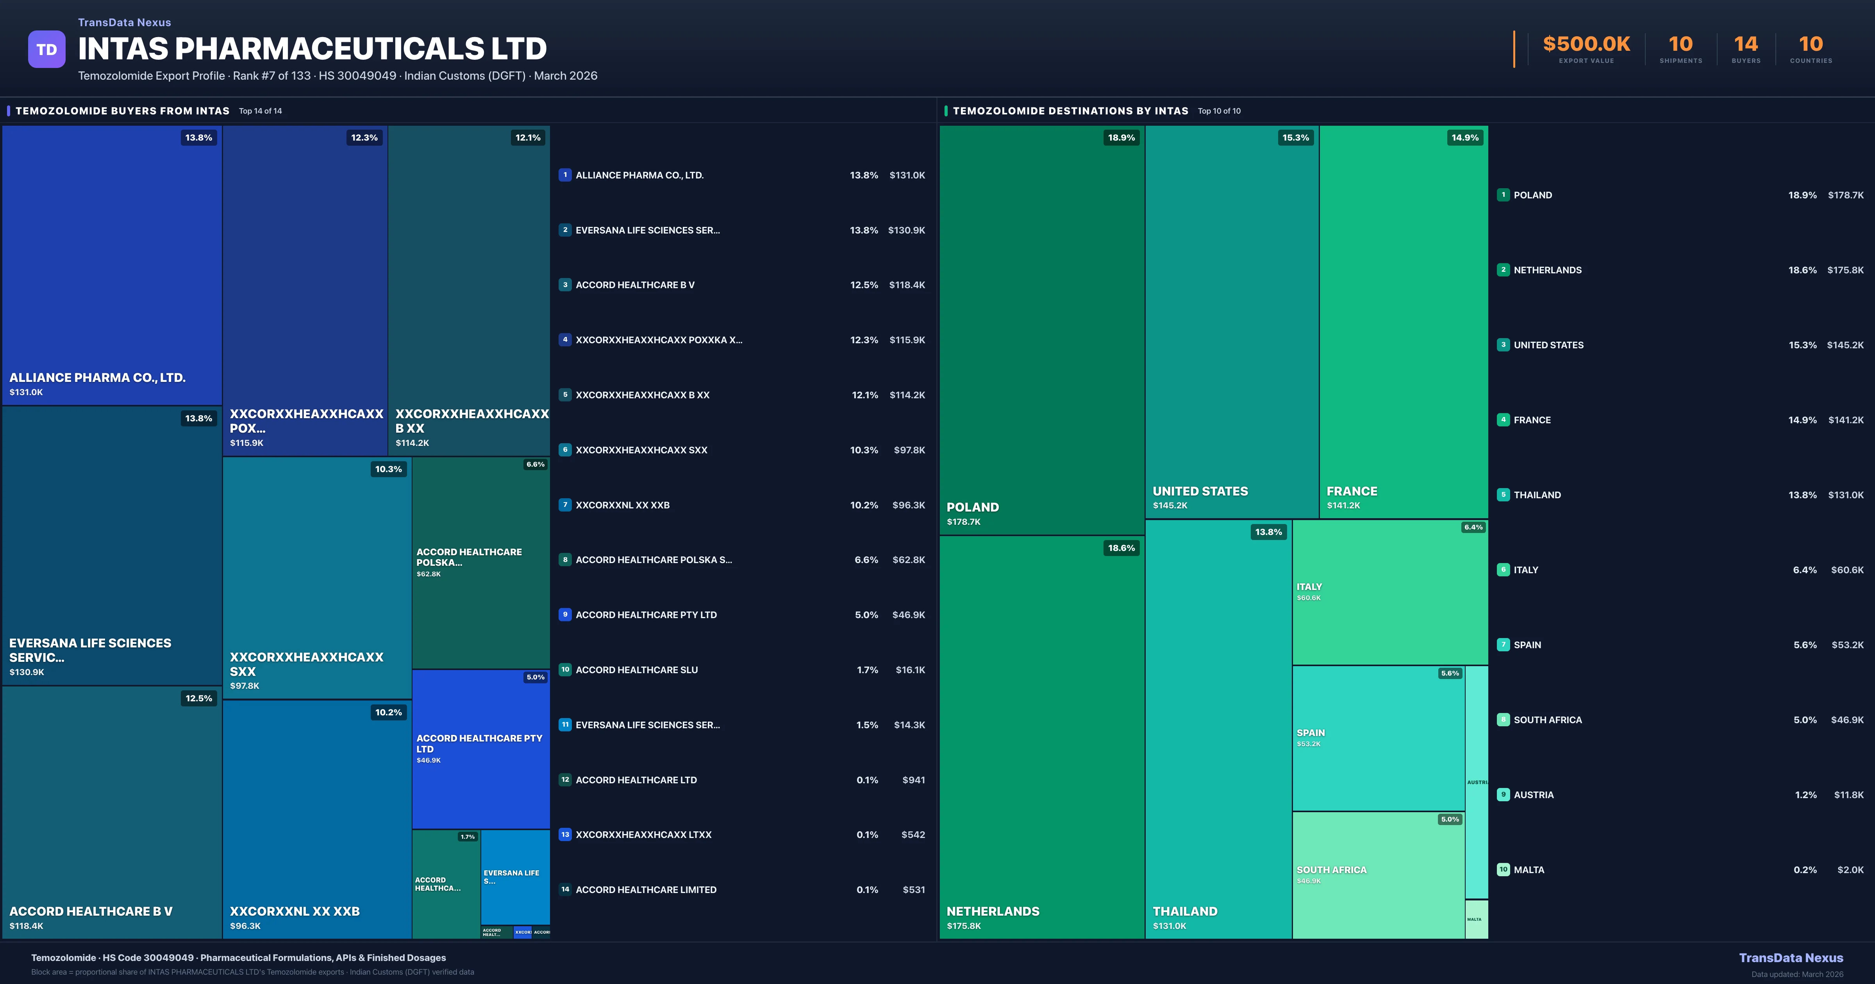1875x984 pixels.
Task: Click rank 3 badge beside United States
Action: [1503, 345]
